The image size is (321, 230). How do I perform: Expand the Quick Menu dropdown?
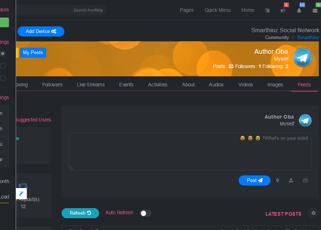point(218,10)
